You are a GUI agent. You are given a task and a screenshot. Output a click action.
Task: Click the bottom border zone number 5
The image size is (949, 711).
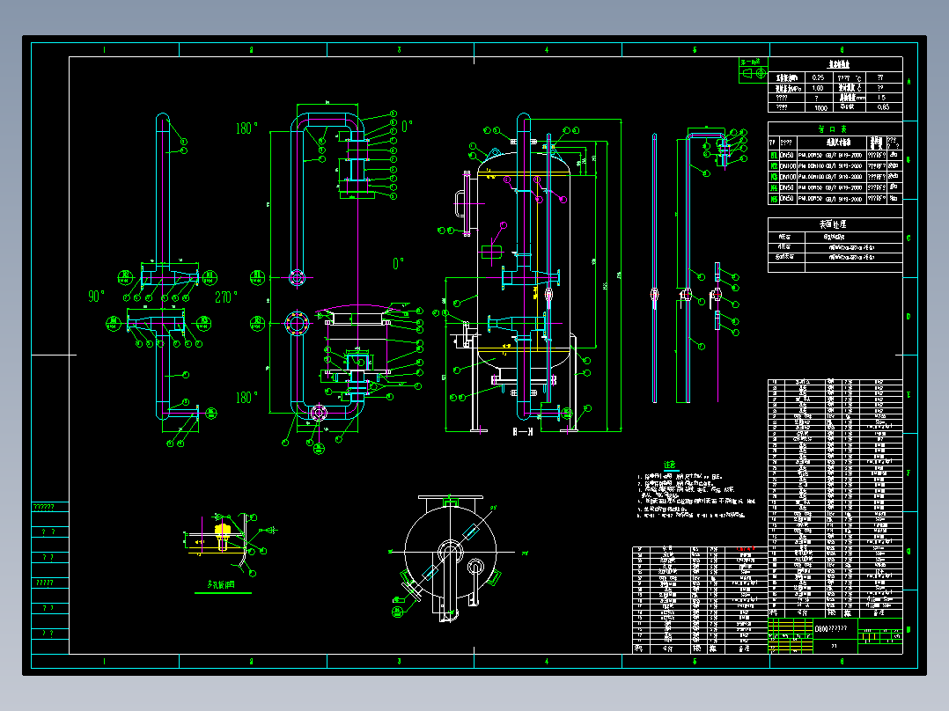tap(695, 662)
